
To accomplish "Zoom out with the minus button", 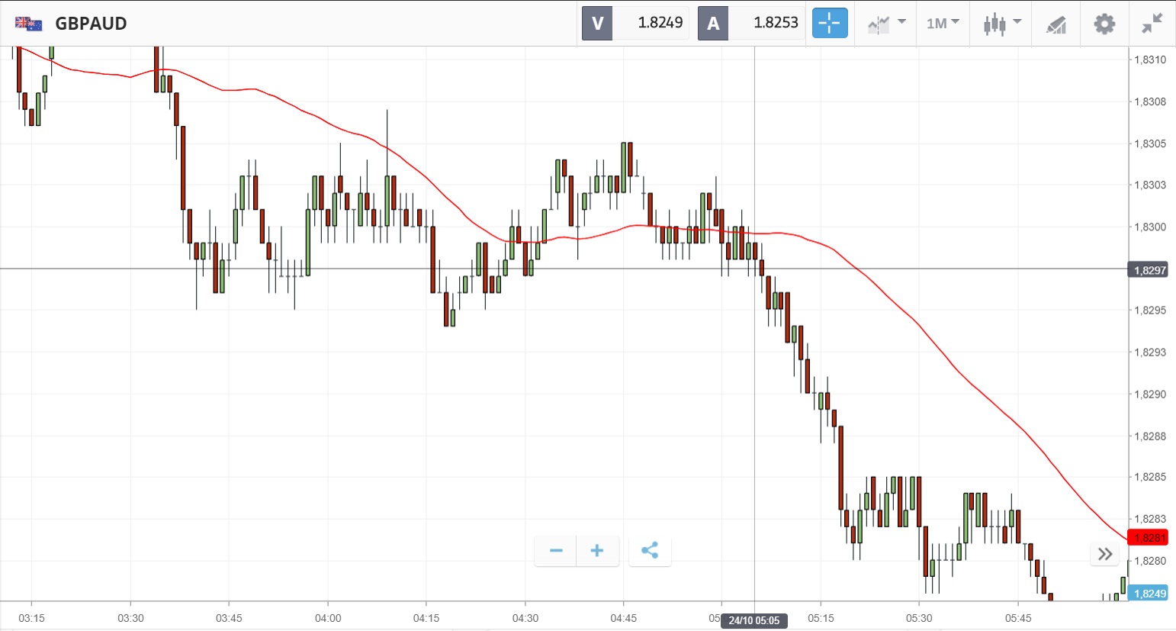I will click(x=556, y=551).
